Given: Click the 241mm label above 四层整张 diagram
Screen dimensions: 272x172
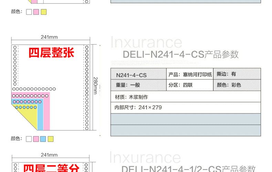Looking at the screenshot, I should pyautogui.click(x=49, y=37).
